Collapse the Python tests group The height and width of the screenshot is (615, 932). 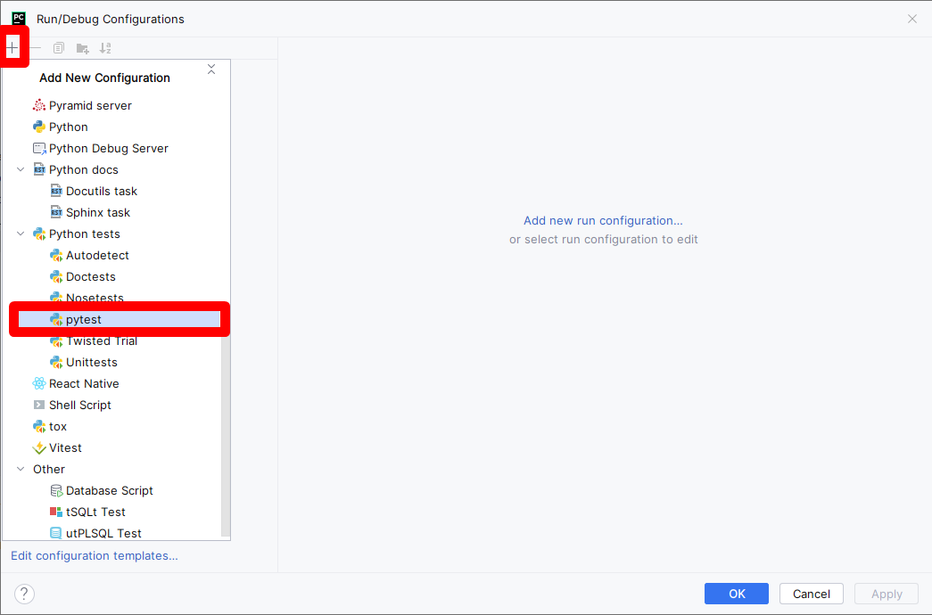(x=21, y=234)
